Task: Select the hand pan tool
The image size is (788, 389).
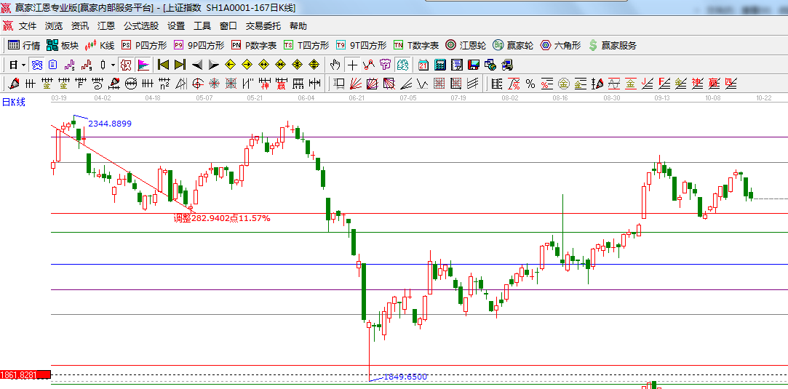Action: (x=335, y=65)
